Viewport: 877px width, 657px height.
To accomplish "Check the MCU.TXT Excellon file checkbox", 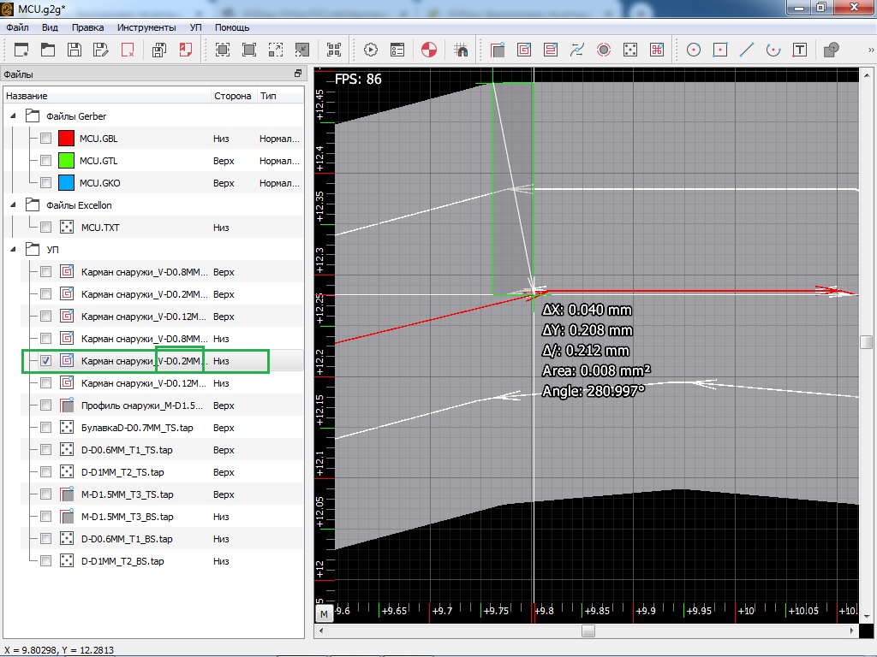I will pyautogui.click(x=46, y=228).
